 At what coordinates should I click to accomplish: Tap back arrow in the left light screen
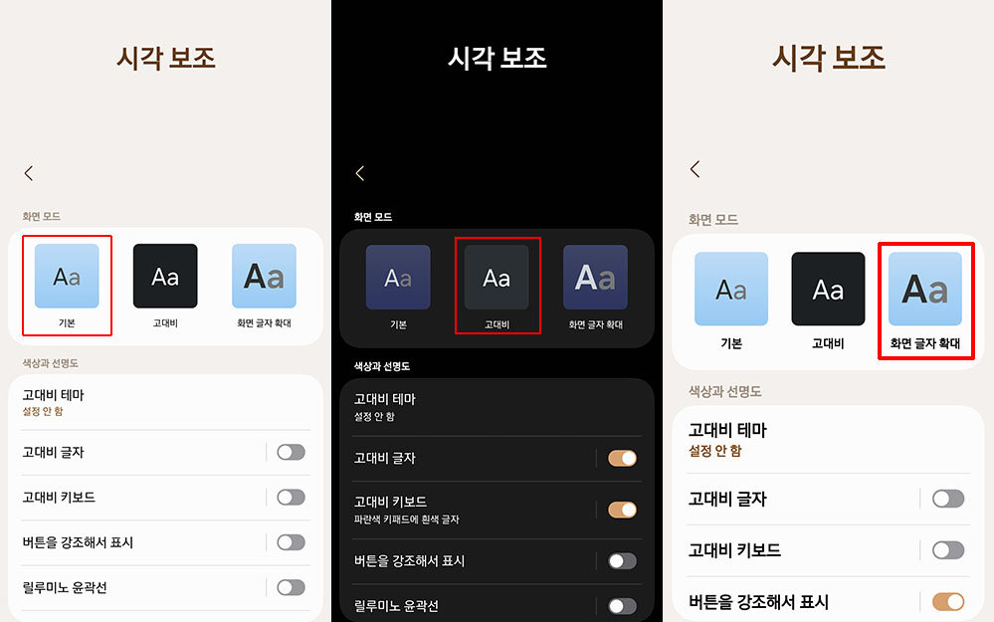click(x=29, y=173)
